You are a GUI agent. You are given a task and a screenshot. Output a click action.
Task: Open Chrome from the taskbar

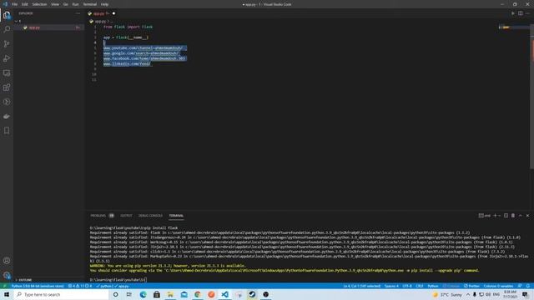coord(198,294)
